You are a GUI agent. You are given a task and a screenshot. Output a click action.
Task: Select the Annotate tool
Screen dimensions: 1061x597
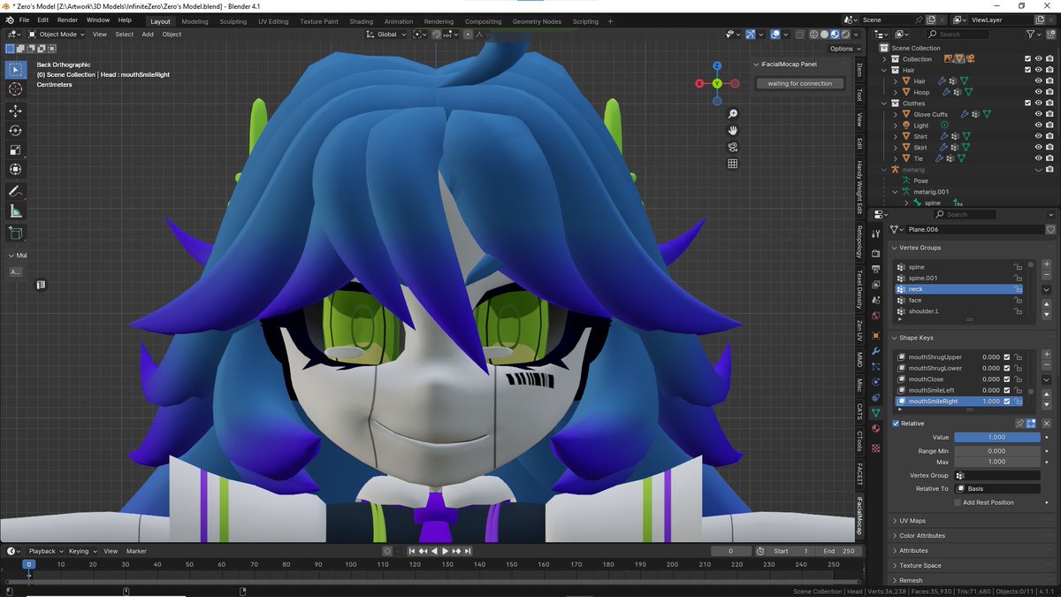click(15, 191)
